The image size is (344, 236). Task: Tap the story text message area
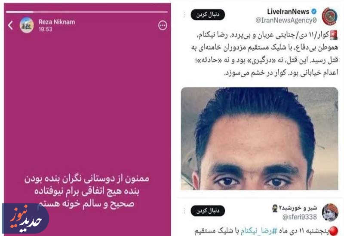click(x=87, y=191)
